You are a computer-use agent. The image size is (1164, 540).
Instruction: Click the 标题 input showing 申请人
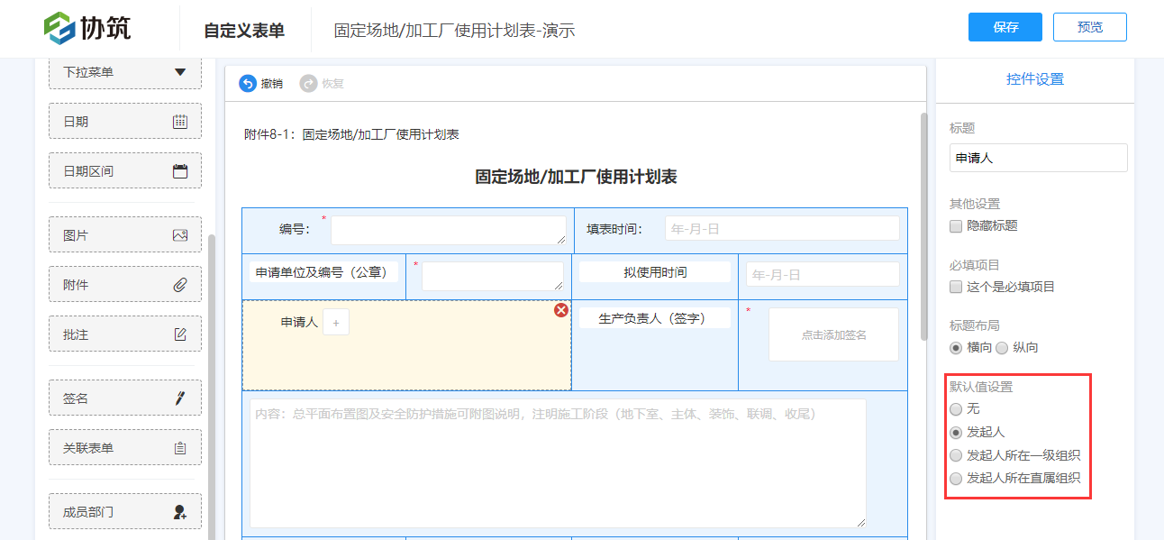(1038, 157)
